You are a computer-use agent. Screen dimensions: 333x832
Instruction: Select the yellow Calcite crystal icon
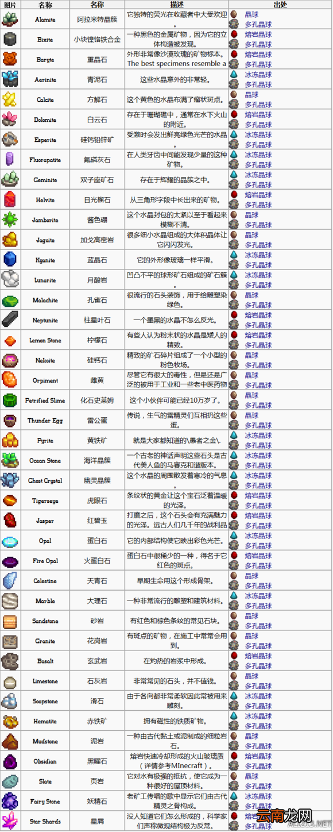tap(10, 100)
